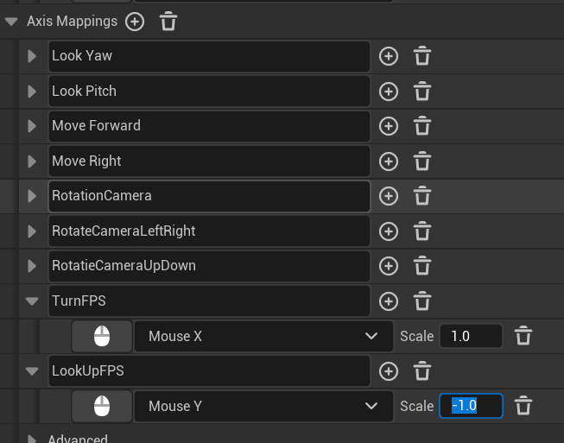Remove the Move Right axis mapping
The height and width of the screenshot is (443, 564).
tap(422, 161)
